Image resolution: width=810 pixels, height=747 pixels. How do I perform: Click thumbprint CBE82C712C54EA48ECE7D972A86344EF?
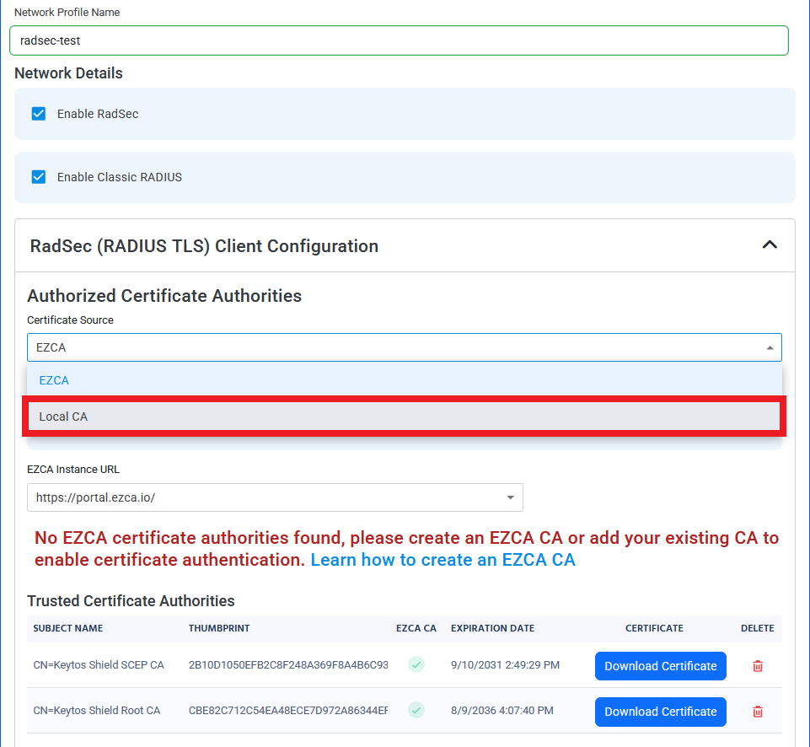(x=288, y=710)
